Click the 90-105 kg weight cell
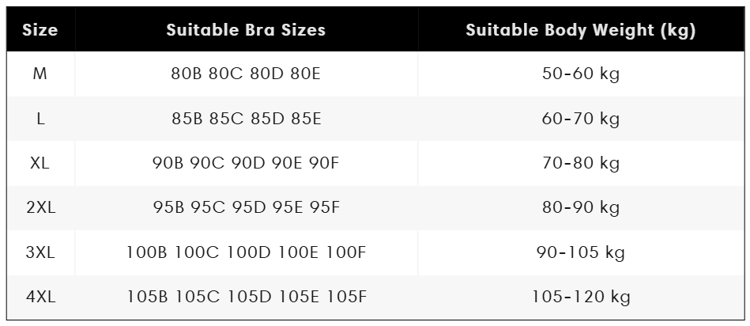 click(581, 252)
